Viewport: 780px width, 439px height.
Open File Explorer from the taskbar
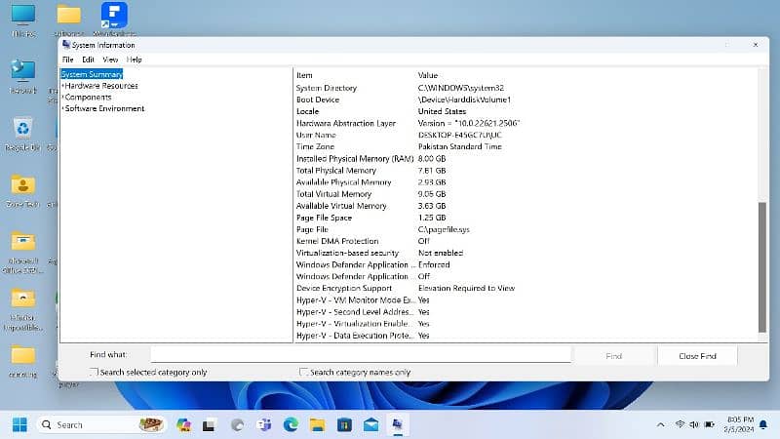[317, 424]
